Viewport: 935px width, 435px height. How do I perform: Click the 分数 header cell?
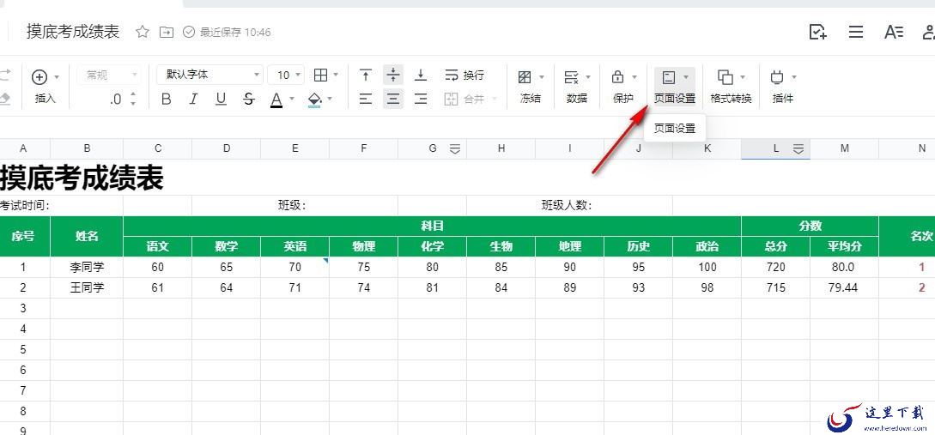pyautogui.click(x=811, y=226)
